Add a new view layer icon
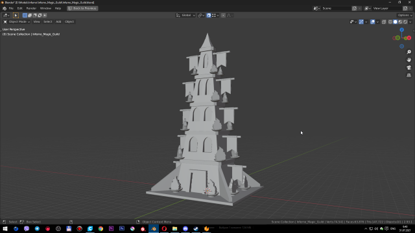Image resolution: width=415 pixels, height=233 pixels. coord(405,8)
